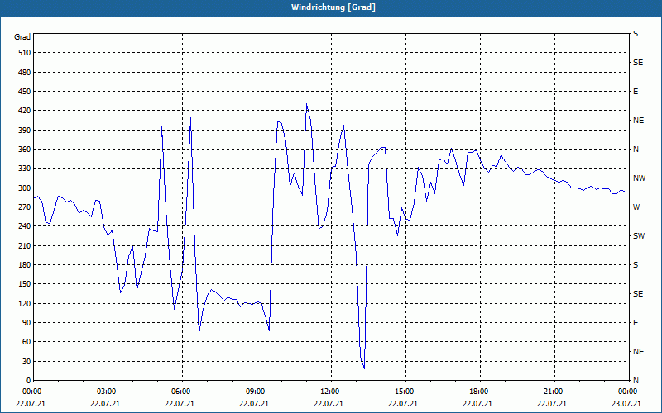
Task: Pick the 15:00 time label
Action: click(404, 392)
